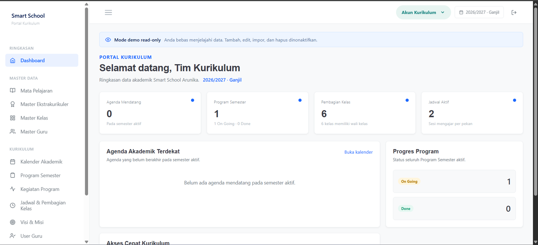This screenshot has width=538, height=245.
Task: Click the 2026/2027 · Ganjil semester button
Action: [x=479, y=12]
